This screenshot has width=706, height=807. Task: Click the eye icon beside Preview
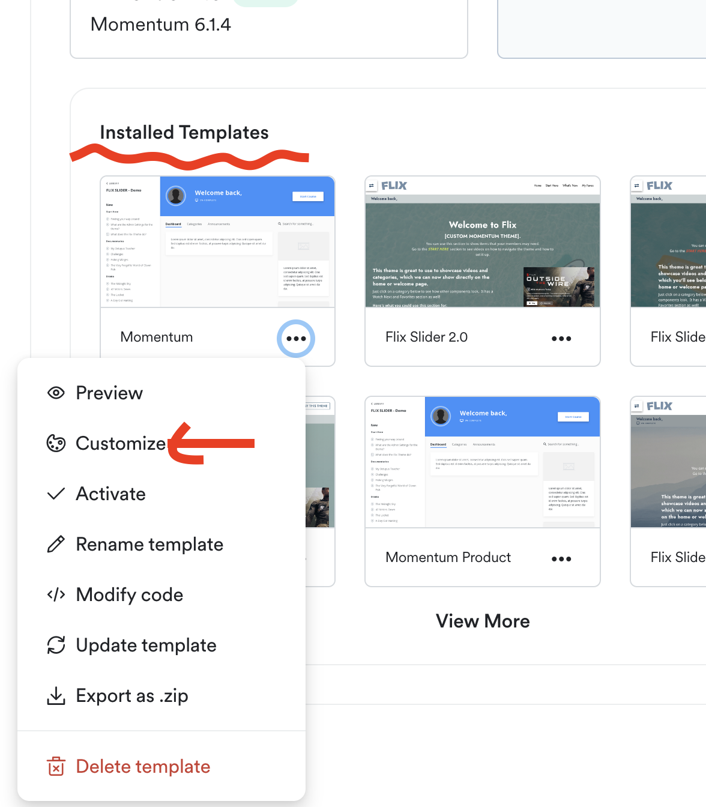click(56, 393)
